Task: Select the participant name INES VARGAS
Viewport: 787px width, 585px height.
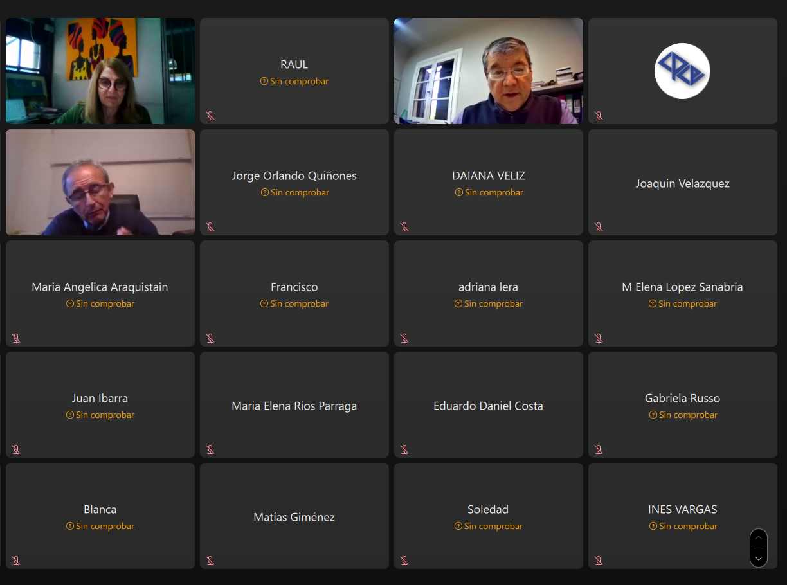Action: 683,510
